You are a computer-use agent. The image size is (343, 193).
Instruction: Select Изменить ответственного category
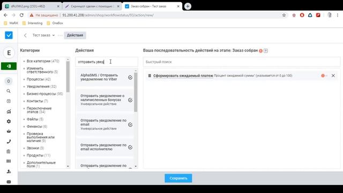[x=42, y=70]
